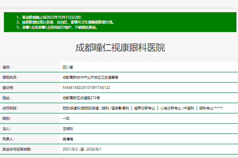Click the level value 一级

coord(66,118)
